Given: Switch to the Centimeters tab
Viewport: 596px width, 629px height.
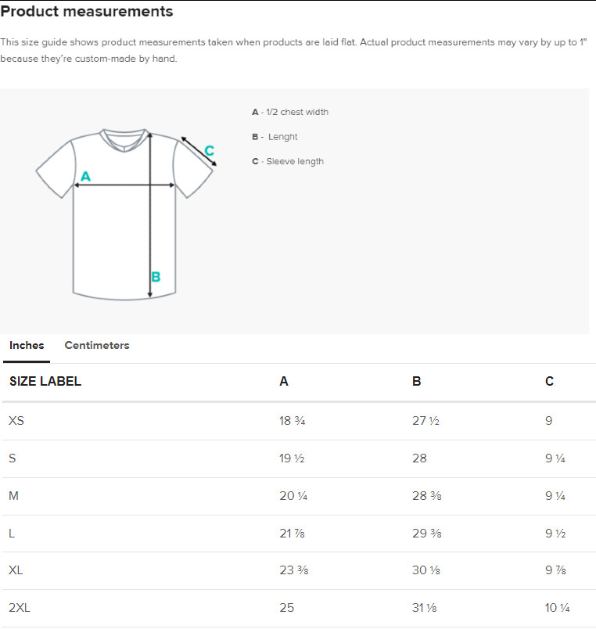Looking at the screenshot, I should coord(97,345).
